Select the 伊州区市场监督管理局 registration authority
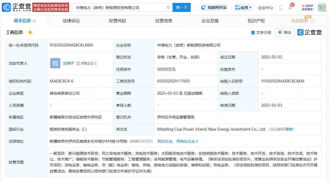This screenshot has width=329, height=183. click(x=176, y=117)
